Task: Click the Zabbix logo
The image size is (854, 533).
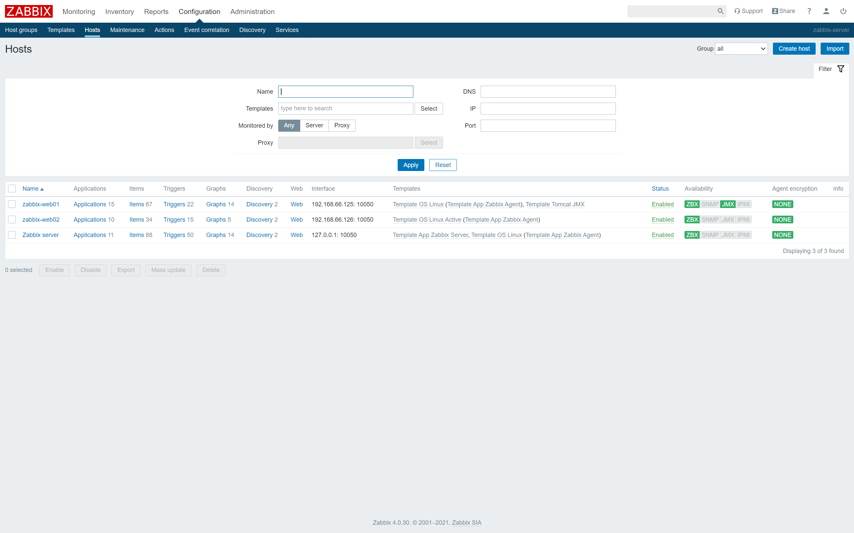Action: tap(29, 11)
